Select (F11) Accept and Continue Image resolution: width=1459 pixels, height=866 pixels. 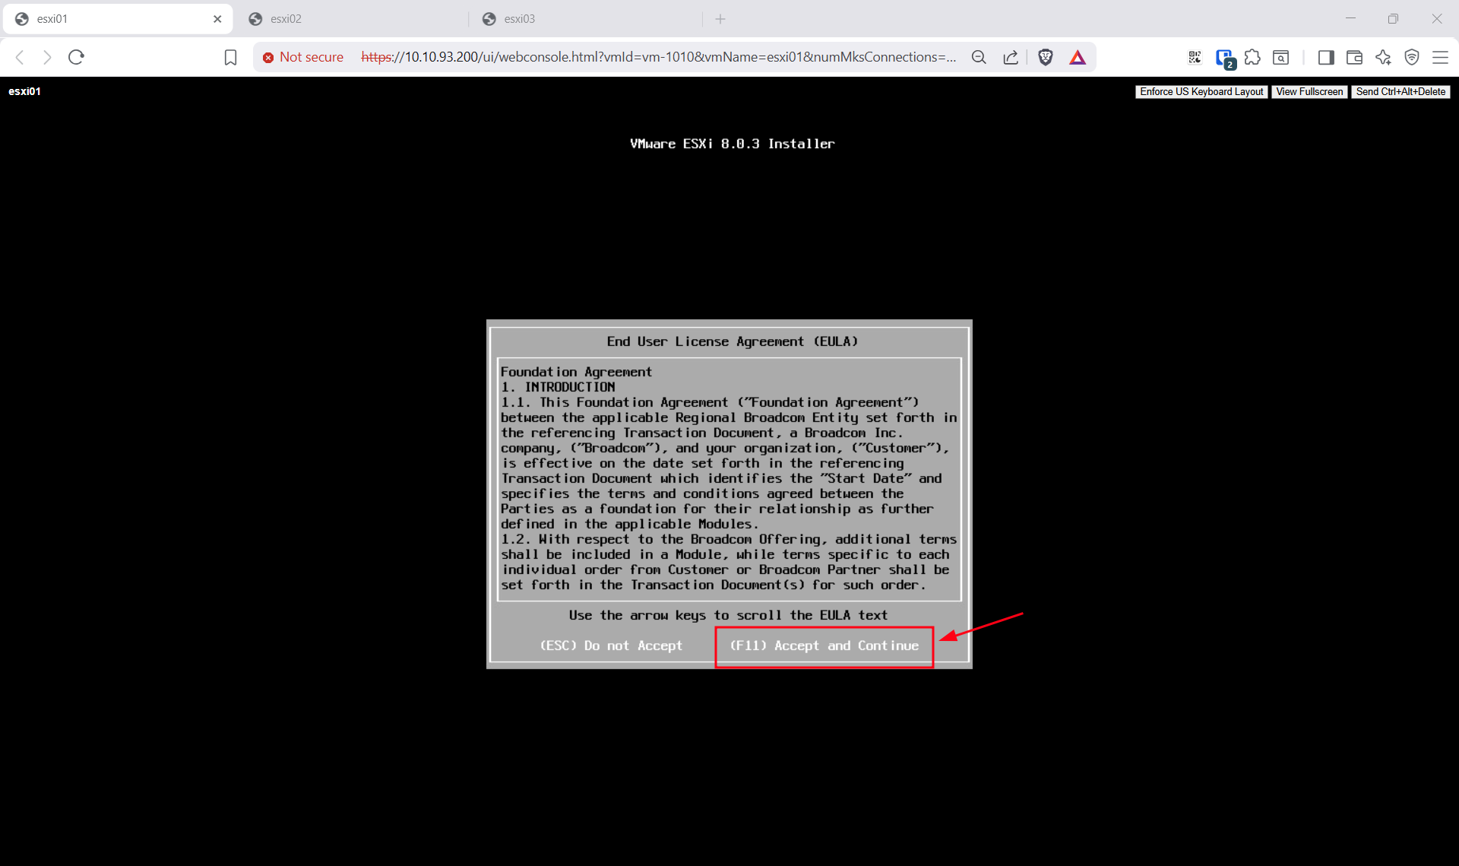click(824, 646)
